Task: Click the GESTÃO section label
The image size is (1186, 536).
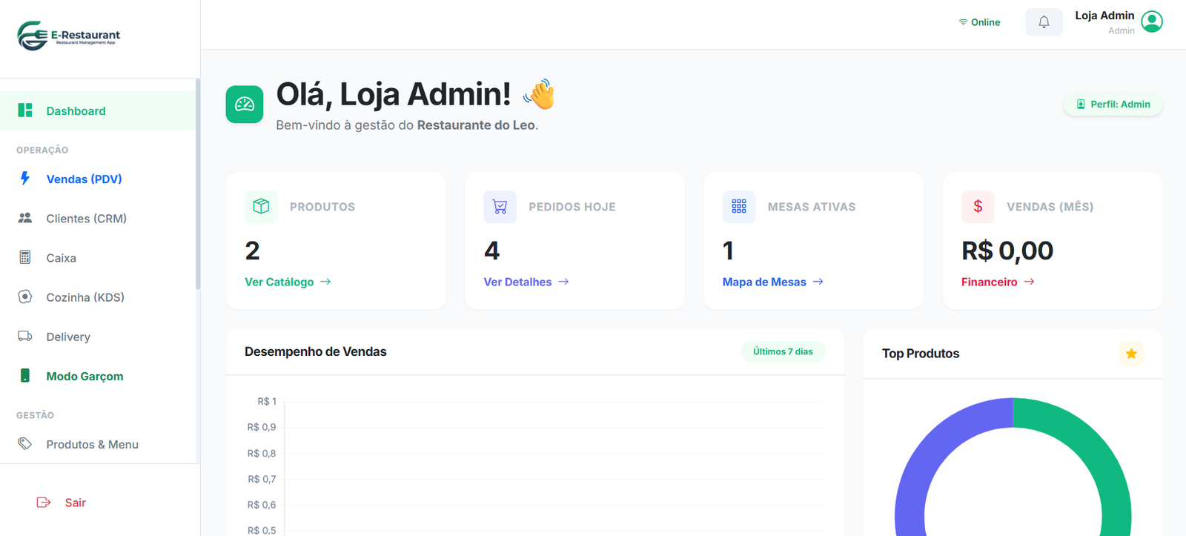Action: click(35, 415)
